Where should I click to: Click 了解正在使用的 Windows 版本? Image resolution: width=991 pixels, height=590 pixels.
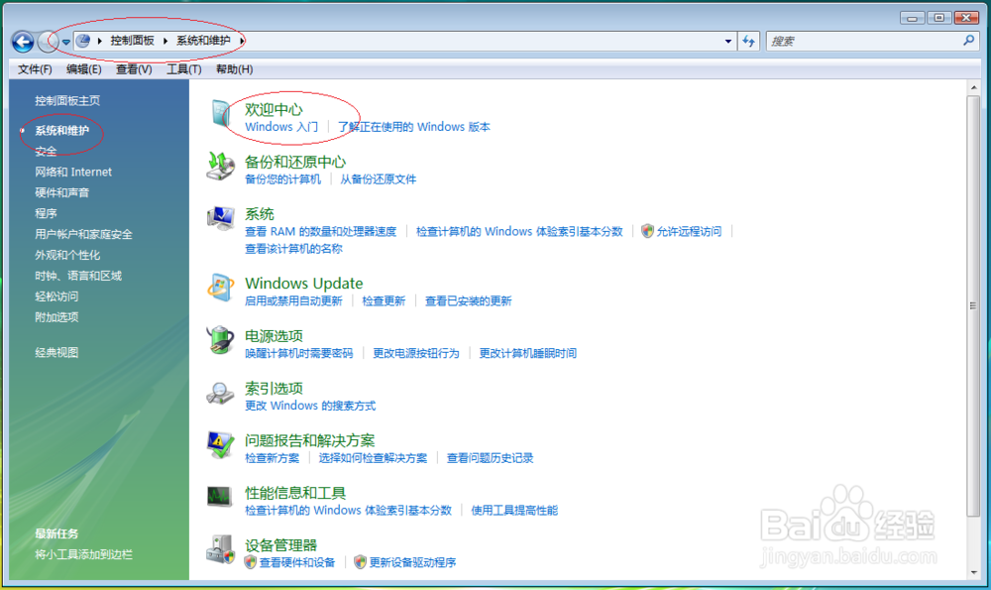[414, 127]
